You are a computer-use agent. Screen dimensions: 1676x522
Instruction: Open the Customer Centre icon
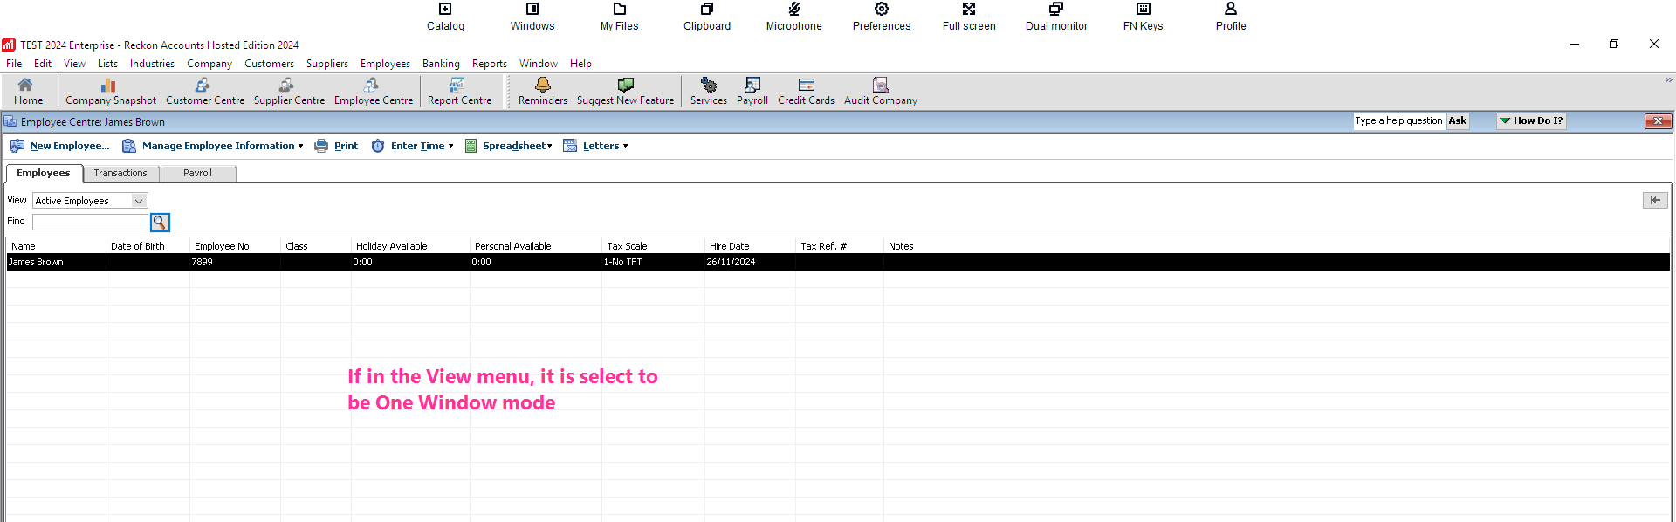click(205, 91)
